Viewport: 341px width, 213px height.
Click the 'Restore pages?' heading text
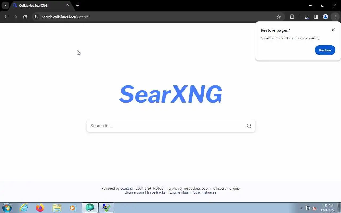[275, 30]
